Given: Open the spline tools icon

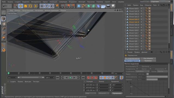Looking at the screenshot, I should pyautogui.click(x=84, y=6).
